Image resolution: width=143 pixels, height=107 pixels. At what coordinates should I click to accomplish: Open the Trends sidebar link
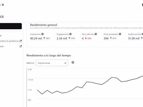(2, 46)
